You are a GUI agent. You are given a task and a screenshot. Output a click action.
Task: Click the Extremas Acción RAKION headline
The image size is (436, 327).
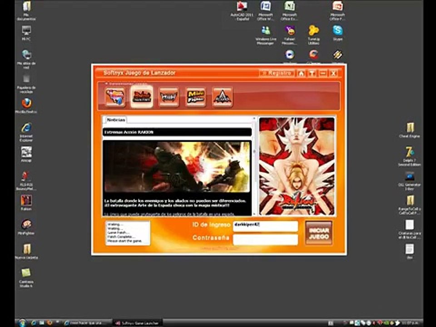(129, 132)
